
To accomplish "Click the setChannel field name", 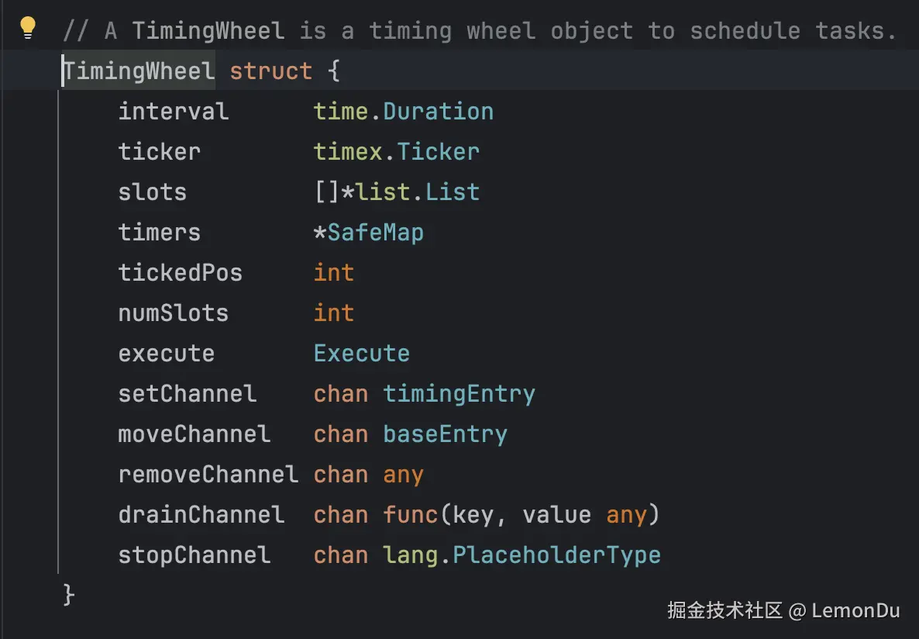I will pos(187,394).
